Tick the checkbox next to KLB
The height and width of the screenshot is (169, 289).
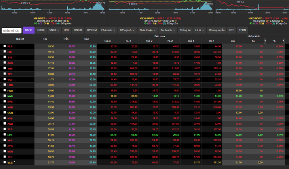5,46
